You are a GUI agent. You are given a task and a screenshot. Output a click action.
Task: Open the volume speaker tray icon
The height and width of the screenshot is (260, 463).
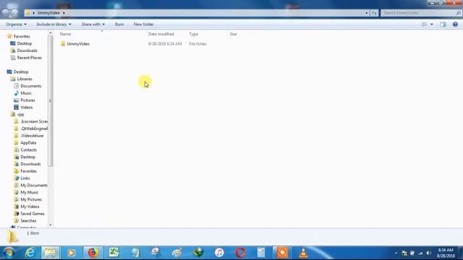click(428, 253)
